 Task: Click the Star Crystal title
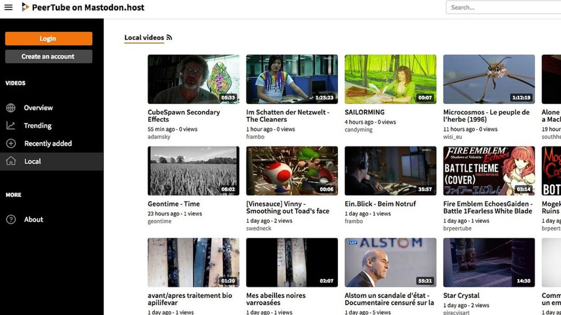point(461,296)
